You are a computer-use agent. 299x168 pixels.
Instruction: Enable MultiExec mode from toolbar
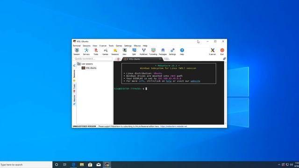tap(143, 52)
